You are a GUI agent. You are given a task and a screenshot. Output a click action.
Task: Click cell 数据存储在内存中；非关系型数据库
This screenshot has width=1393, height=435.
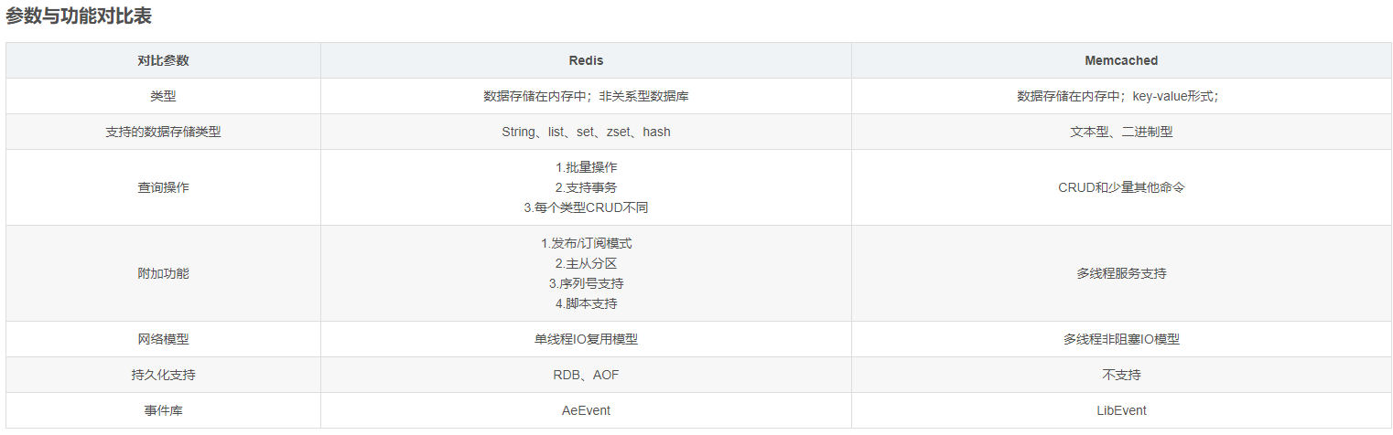tap(586, 96)
